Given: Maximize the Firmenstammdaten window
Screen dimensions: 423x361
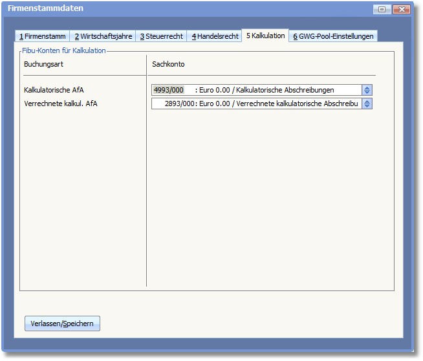Looking at the screenshot, I should pyautogui.click(x=382, y=9).
